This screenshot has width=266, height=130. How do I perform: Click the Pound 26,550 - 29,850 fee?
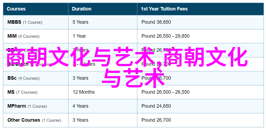[x=165, y=36]
